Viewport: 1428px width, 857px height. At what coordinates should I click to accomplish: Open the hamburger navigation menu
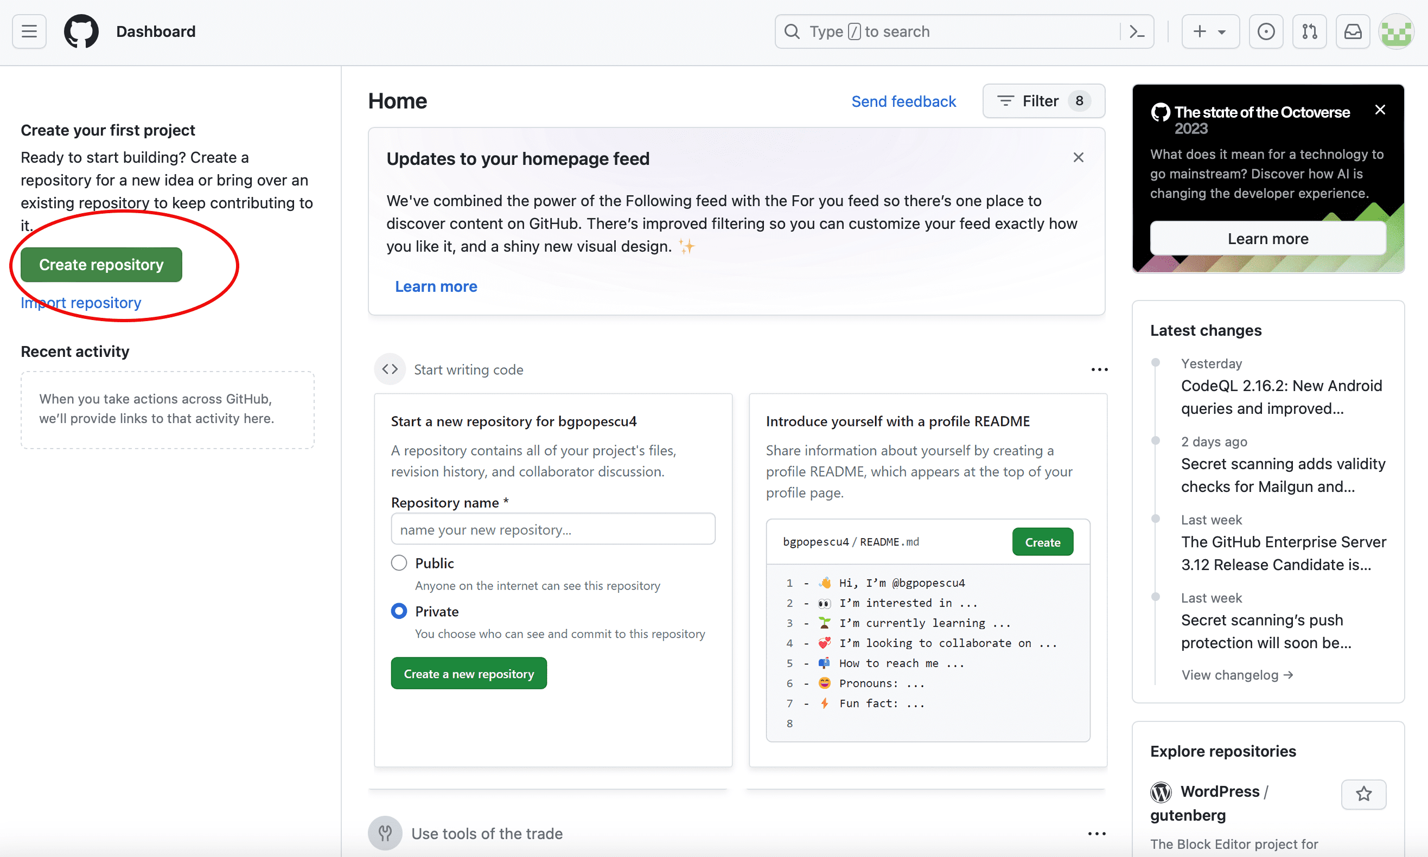pos(29,31)
